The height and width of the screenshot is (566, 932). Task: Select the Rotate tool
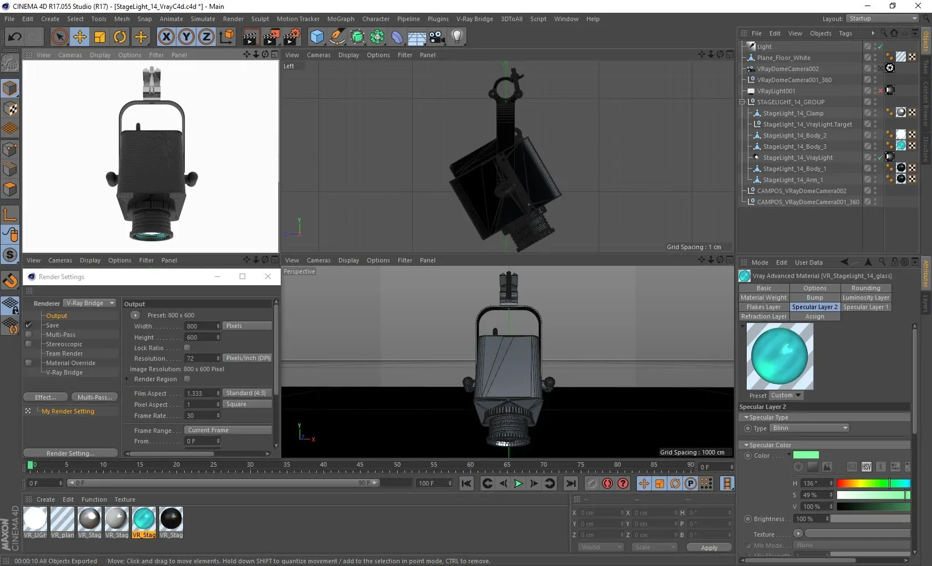(120, 37)
